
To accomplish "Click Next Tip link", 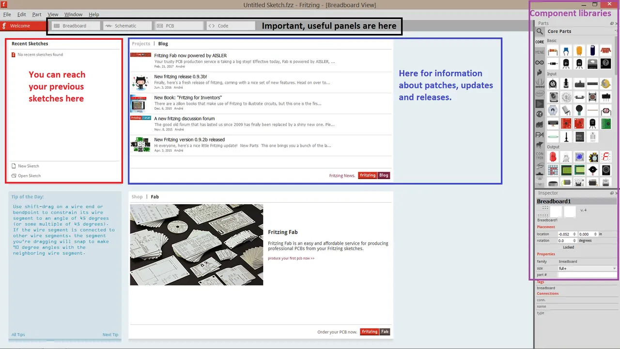I will click(110, 334).
